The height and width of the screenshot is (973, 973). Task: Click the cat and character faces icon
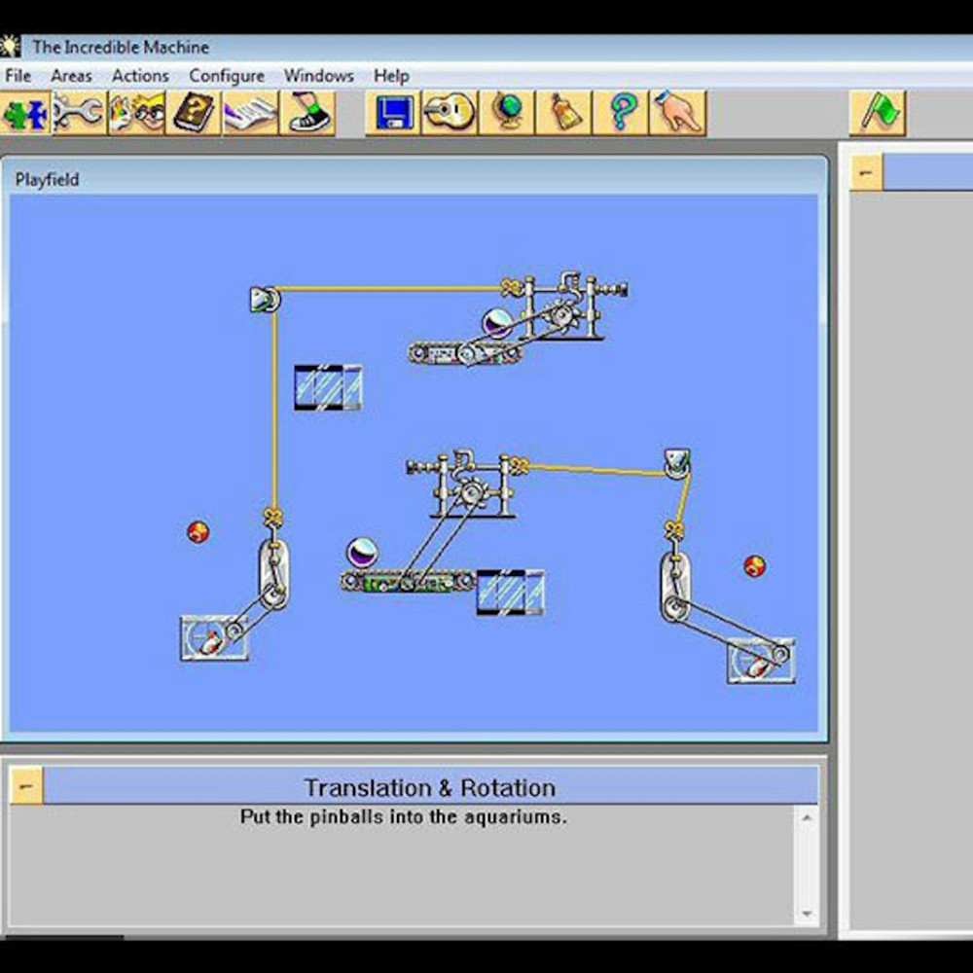[x=136, y=113]
